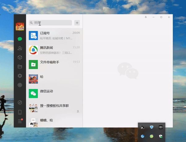Click the 嘻嘻、给 group avatar
186x142 pixels.
(x=33, y=123)
